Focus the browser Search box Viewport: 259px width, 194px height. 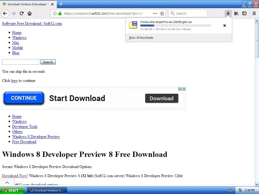pyautogui.click(x=188, y=13)
